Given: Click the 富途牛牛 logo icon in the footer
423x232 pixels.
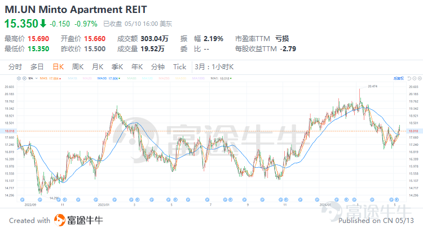Looking at the screenshot, I should coord(60,220).
